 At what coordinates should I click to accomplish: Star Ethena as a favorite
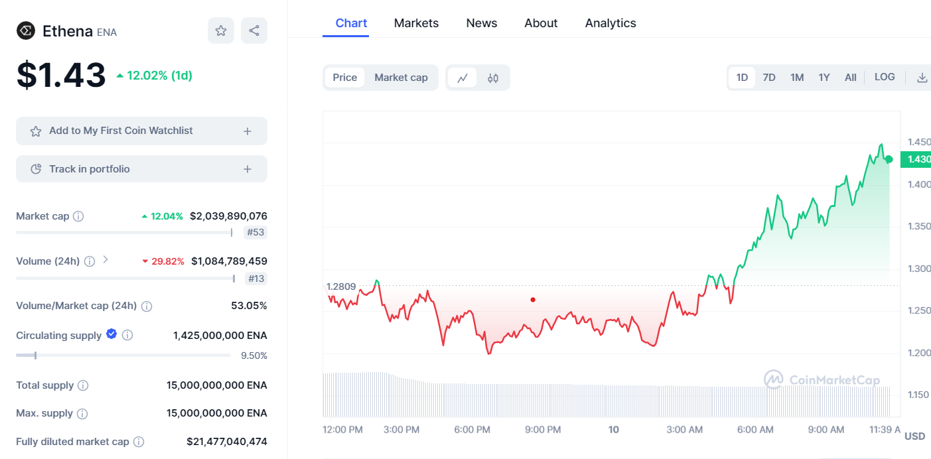point(221,31)
